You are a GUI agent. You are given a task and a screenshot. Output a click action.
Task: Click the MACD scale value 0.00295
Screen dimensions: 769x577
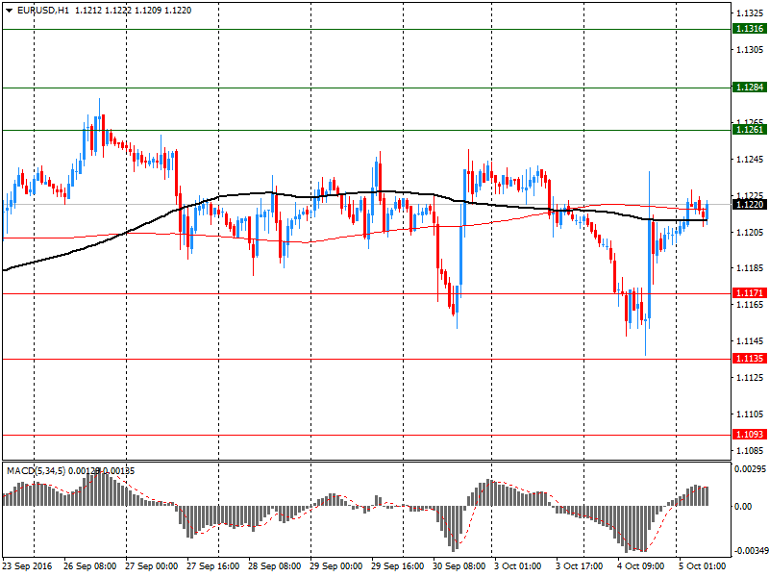click(751, 469)
